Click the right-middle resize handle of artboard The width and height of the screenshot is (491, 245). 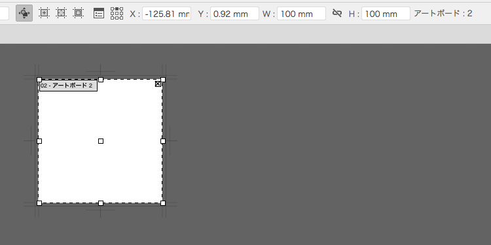(x=163, y=141)
